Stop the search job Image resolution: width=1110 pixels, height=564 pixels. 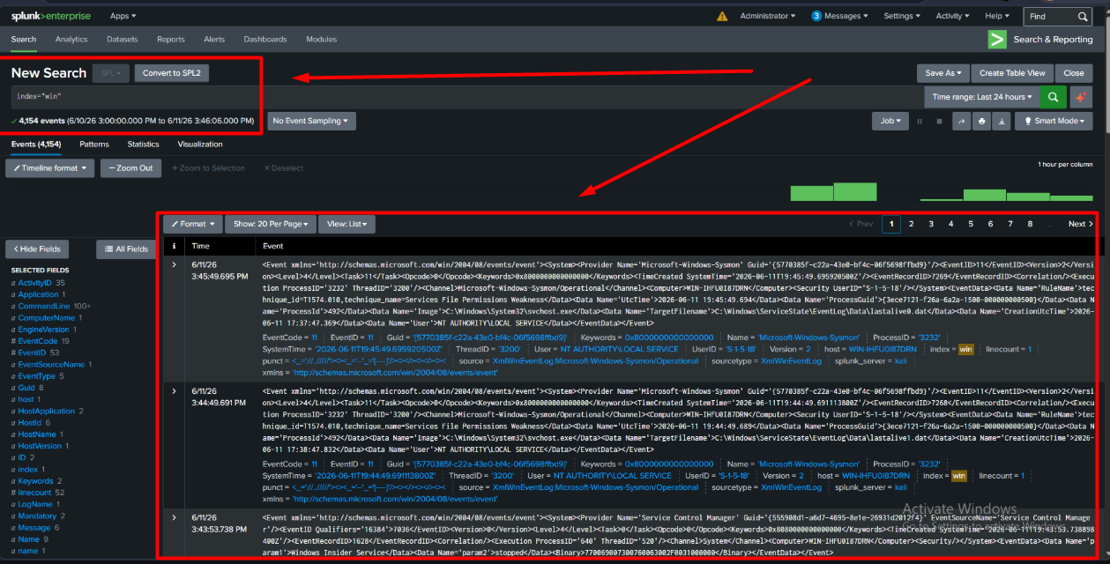(x=939, y=121)
